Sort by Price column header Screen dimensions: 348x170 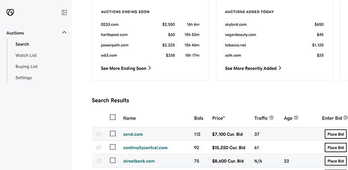tap(218, 118)
